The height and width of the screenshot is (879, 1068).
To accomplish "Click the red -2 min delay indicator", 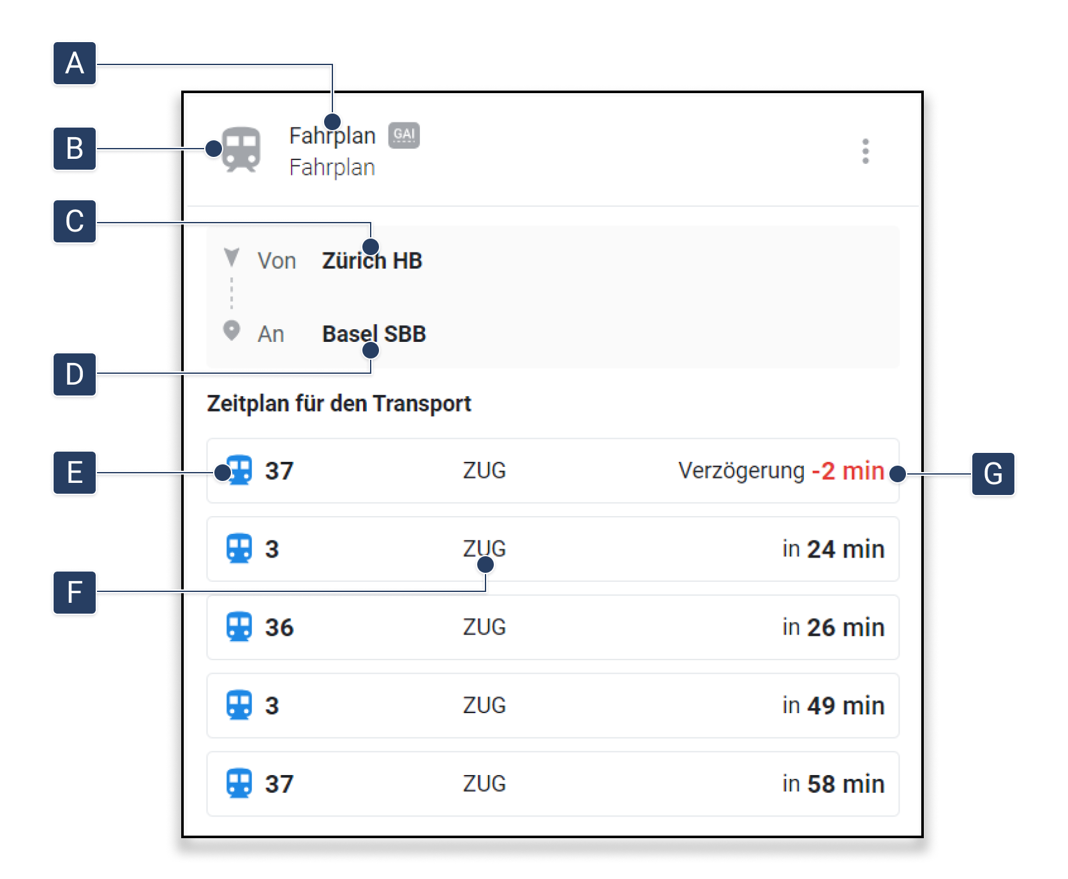I will pos(848,471).
